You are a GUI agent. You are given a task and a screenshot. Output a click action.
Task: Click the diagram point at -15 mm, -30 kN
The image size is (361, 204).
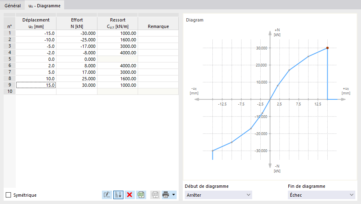(x=213, y=150)
